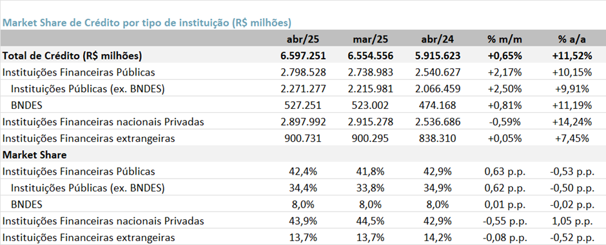Viewport: 606px width, 245px height.
Task: Click the 0,63 p.p. monthly change cell
Action: click(x=505, y=171)
